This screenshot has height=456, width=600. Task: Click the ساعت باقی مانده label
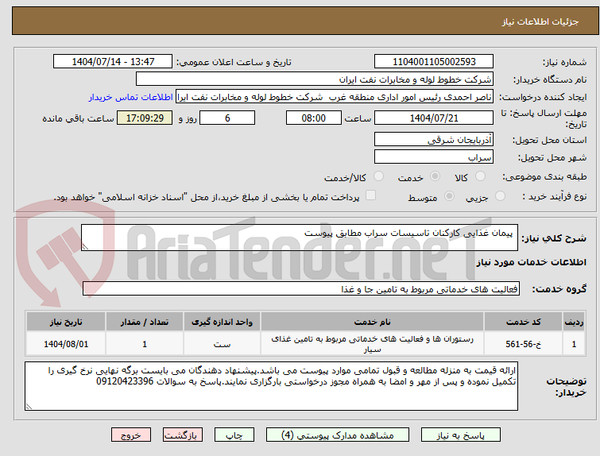pyautogui.click(x=78, y=118)
